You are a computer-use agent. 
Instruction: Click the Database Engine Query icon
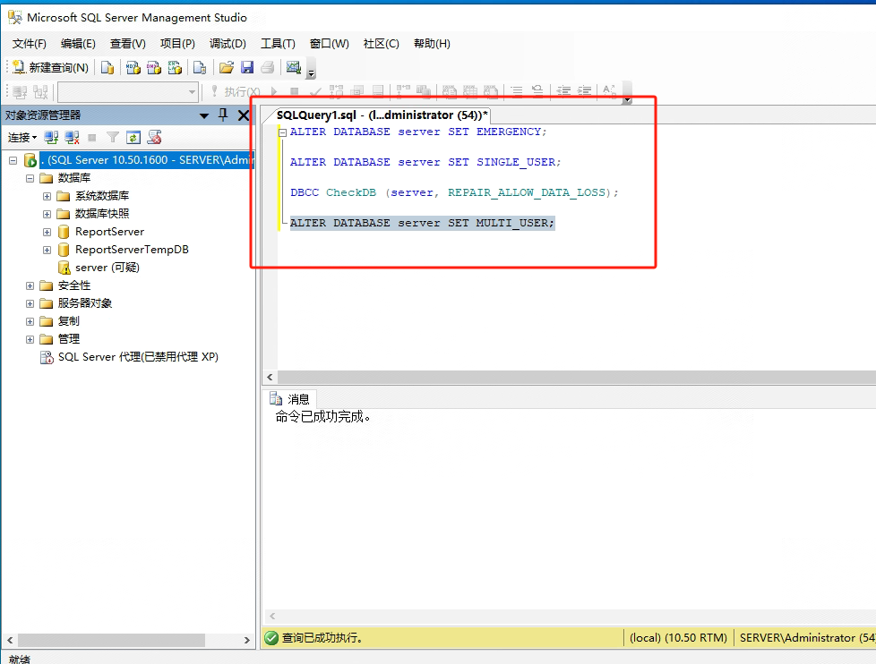point(107,67)
